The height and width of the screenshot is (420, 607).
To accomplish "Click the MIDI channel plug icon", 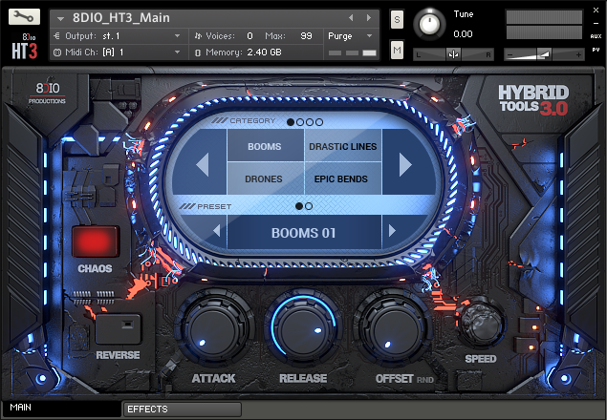I will click(57, 52).
